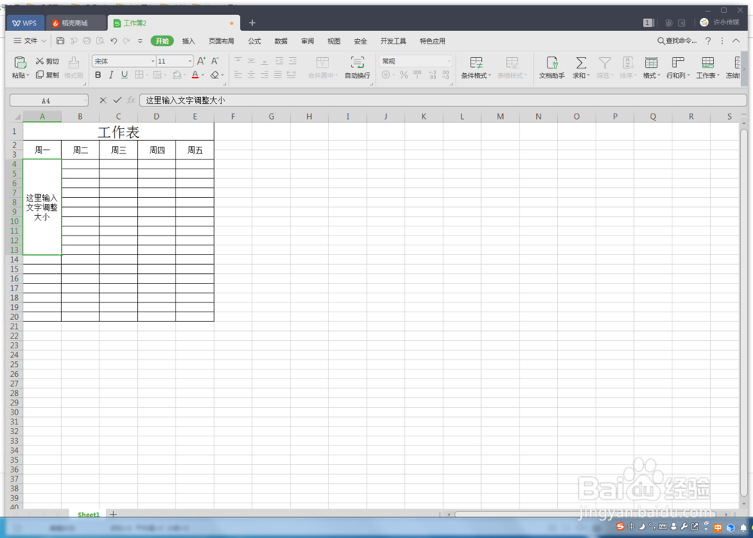This screenshot has height=538, width=753.
Task: Click the eraser clear formatting icon
Action: click(215, 75)
